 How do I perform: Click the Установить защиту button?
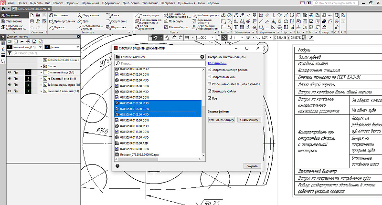click(x=222, y=120)
